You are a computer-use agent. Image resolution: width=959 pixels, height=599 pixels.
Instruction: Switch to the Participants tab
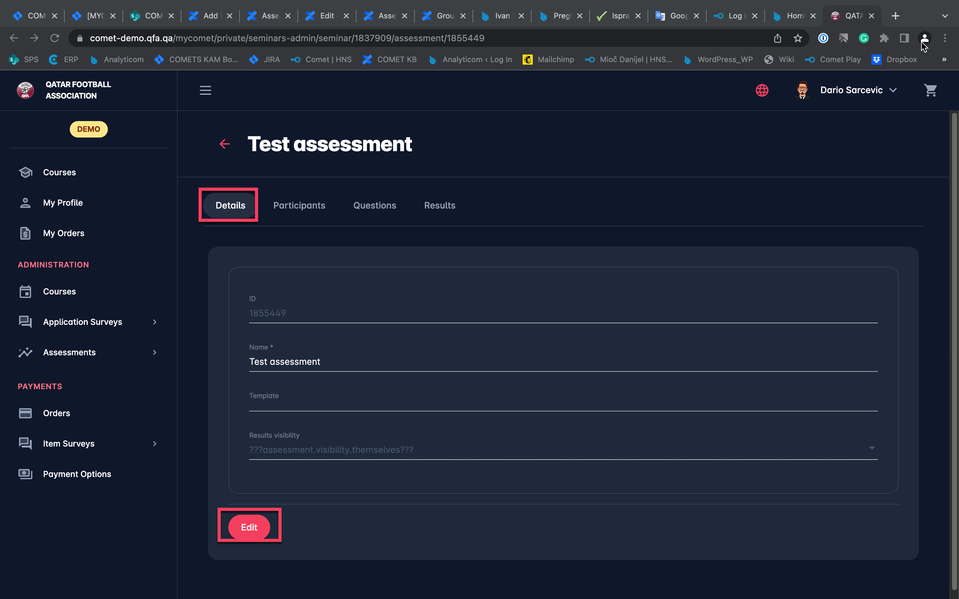299,206
